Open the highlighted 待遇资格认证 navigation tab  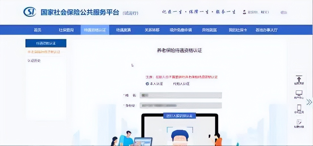(x=95, y=30)
